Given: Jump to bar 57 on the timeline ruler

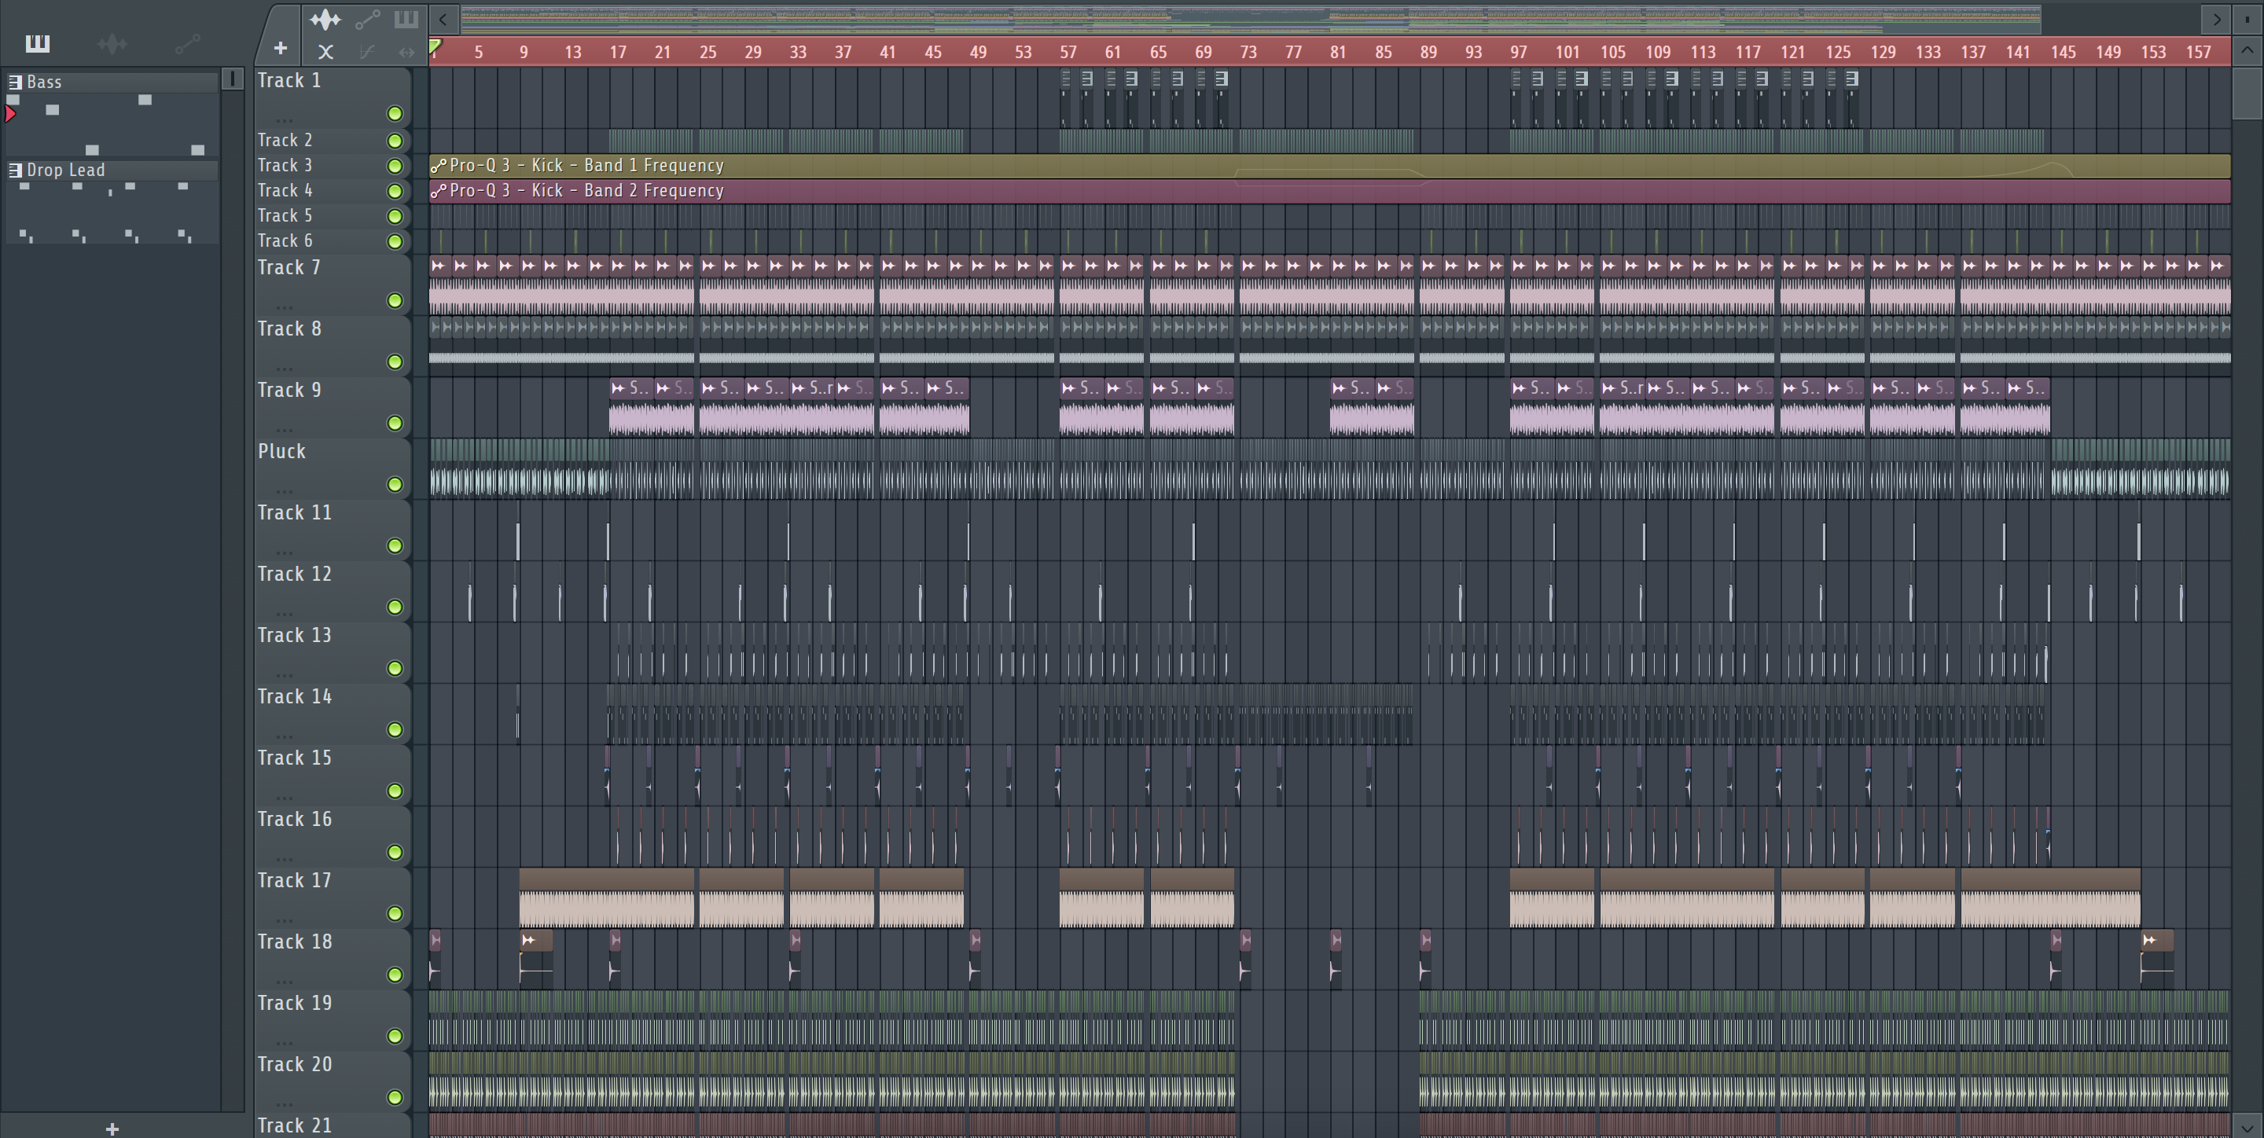Looking at the screenshot, I should click(1068, 52).
